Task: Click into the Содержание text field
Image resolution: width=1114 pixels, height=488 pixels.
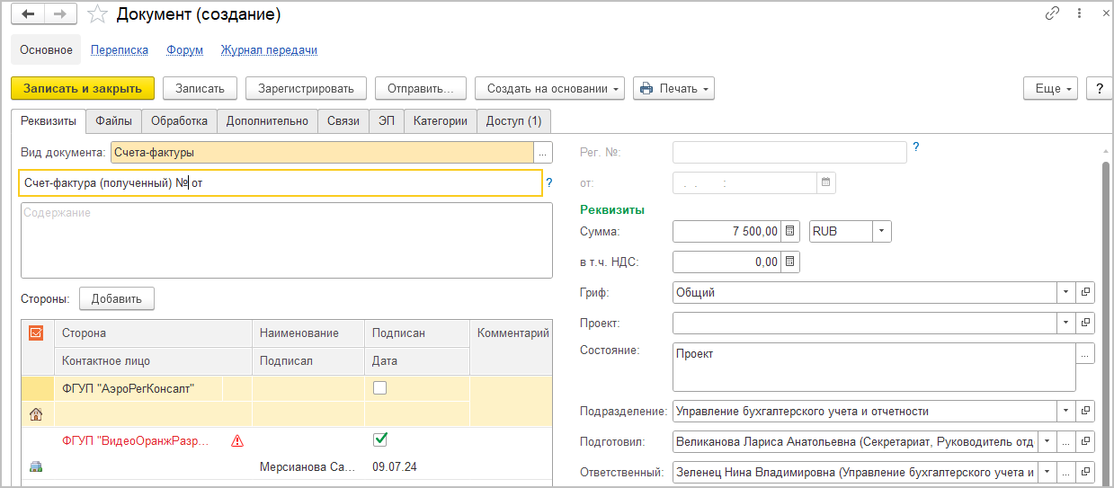Action: (x=285, y=240)
